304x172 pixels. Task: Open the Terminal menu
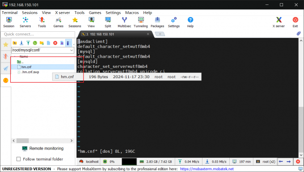(10, 13)
